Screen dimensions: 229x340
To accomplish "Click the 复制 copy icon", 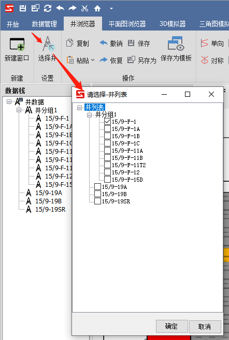I will coord(69,43).
